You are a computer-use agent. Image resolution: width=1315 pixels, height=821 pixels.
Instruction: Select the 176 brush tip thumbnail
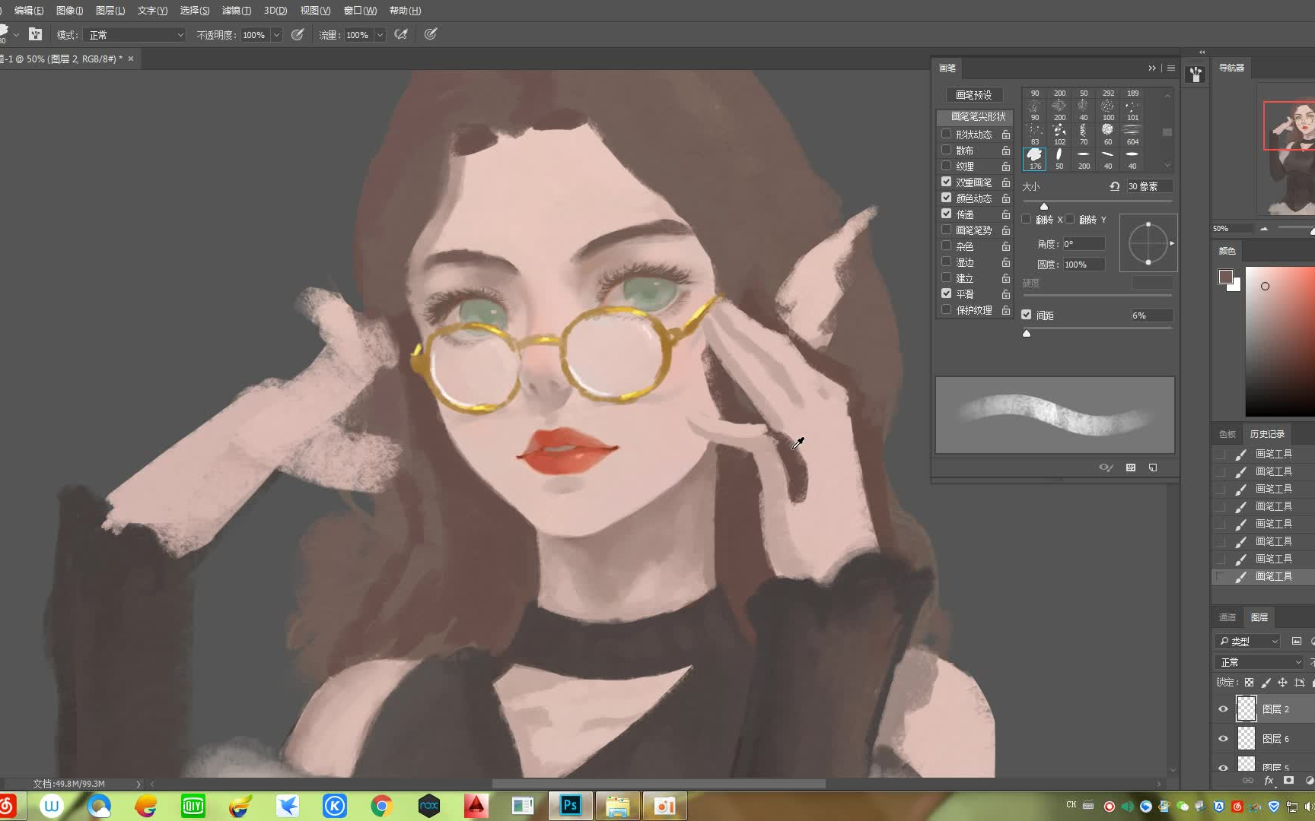pos(1035,158)
